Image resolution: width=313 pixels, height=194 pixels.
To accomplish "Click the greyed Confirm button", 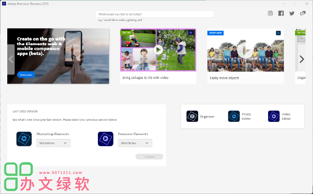I will (149, 156).
